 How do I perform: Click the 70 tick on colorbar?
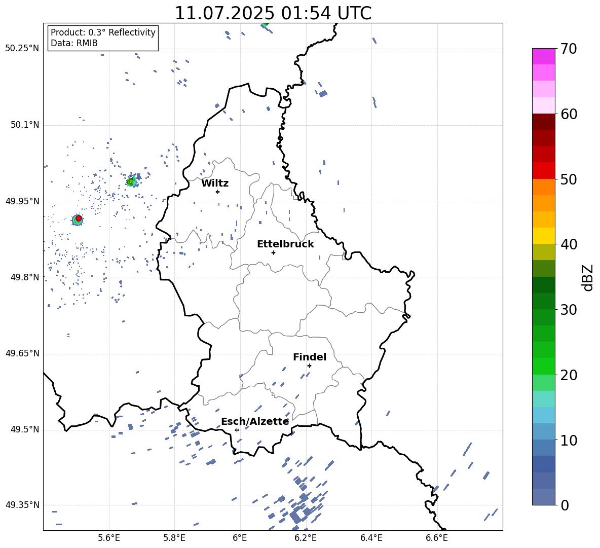pyautogui.click(x=569, y=49)
